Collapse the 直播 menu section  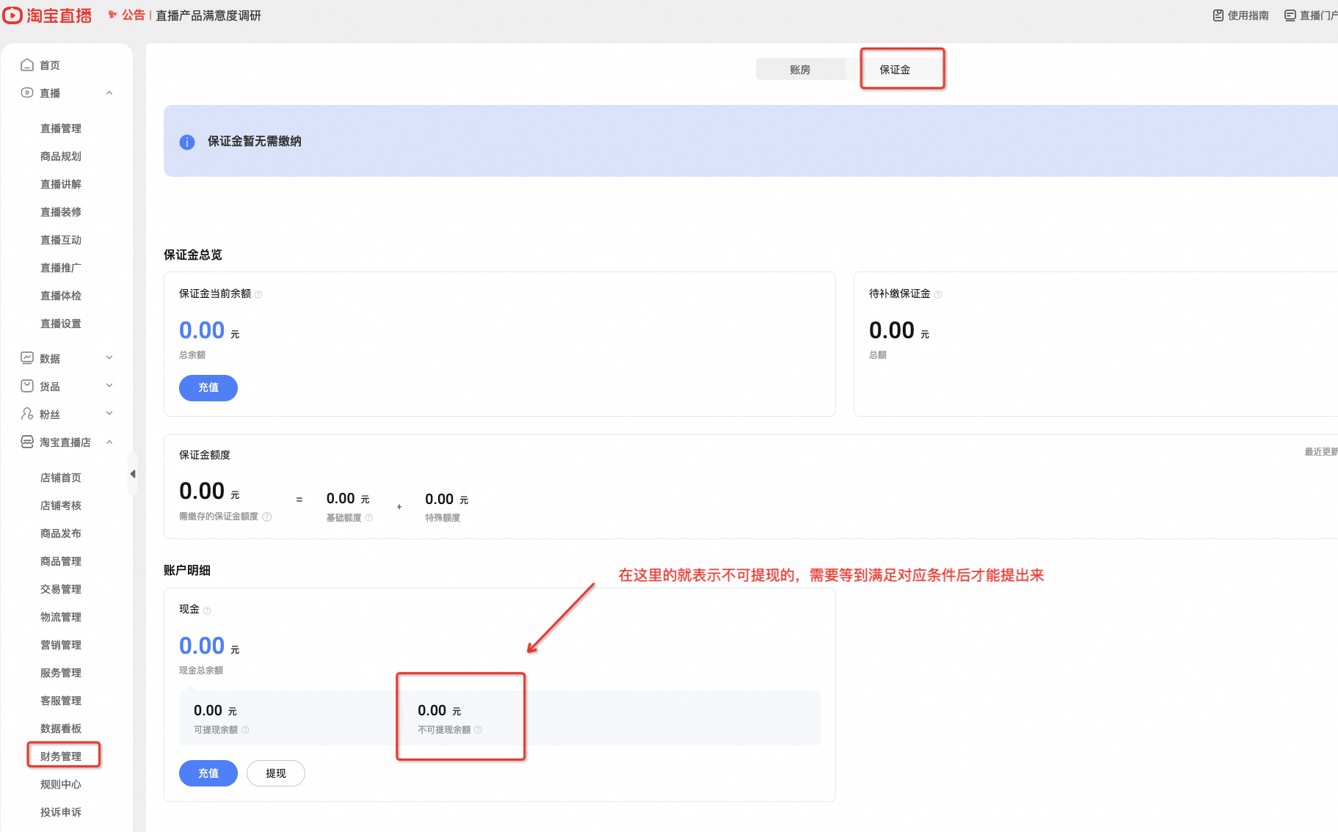(109, 92)
